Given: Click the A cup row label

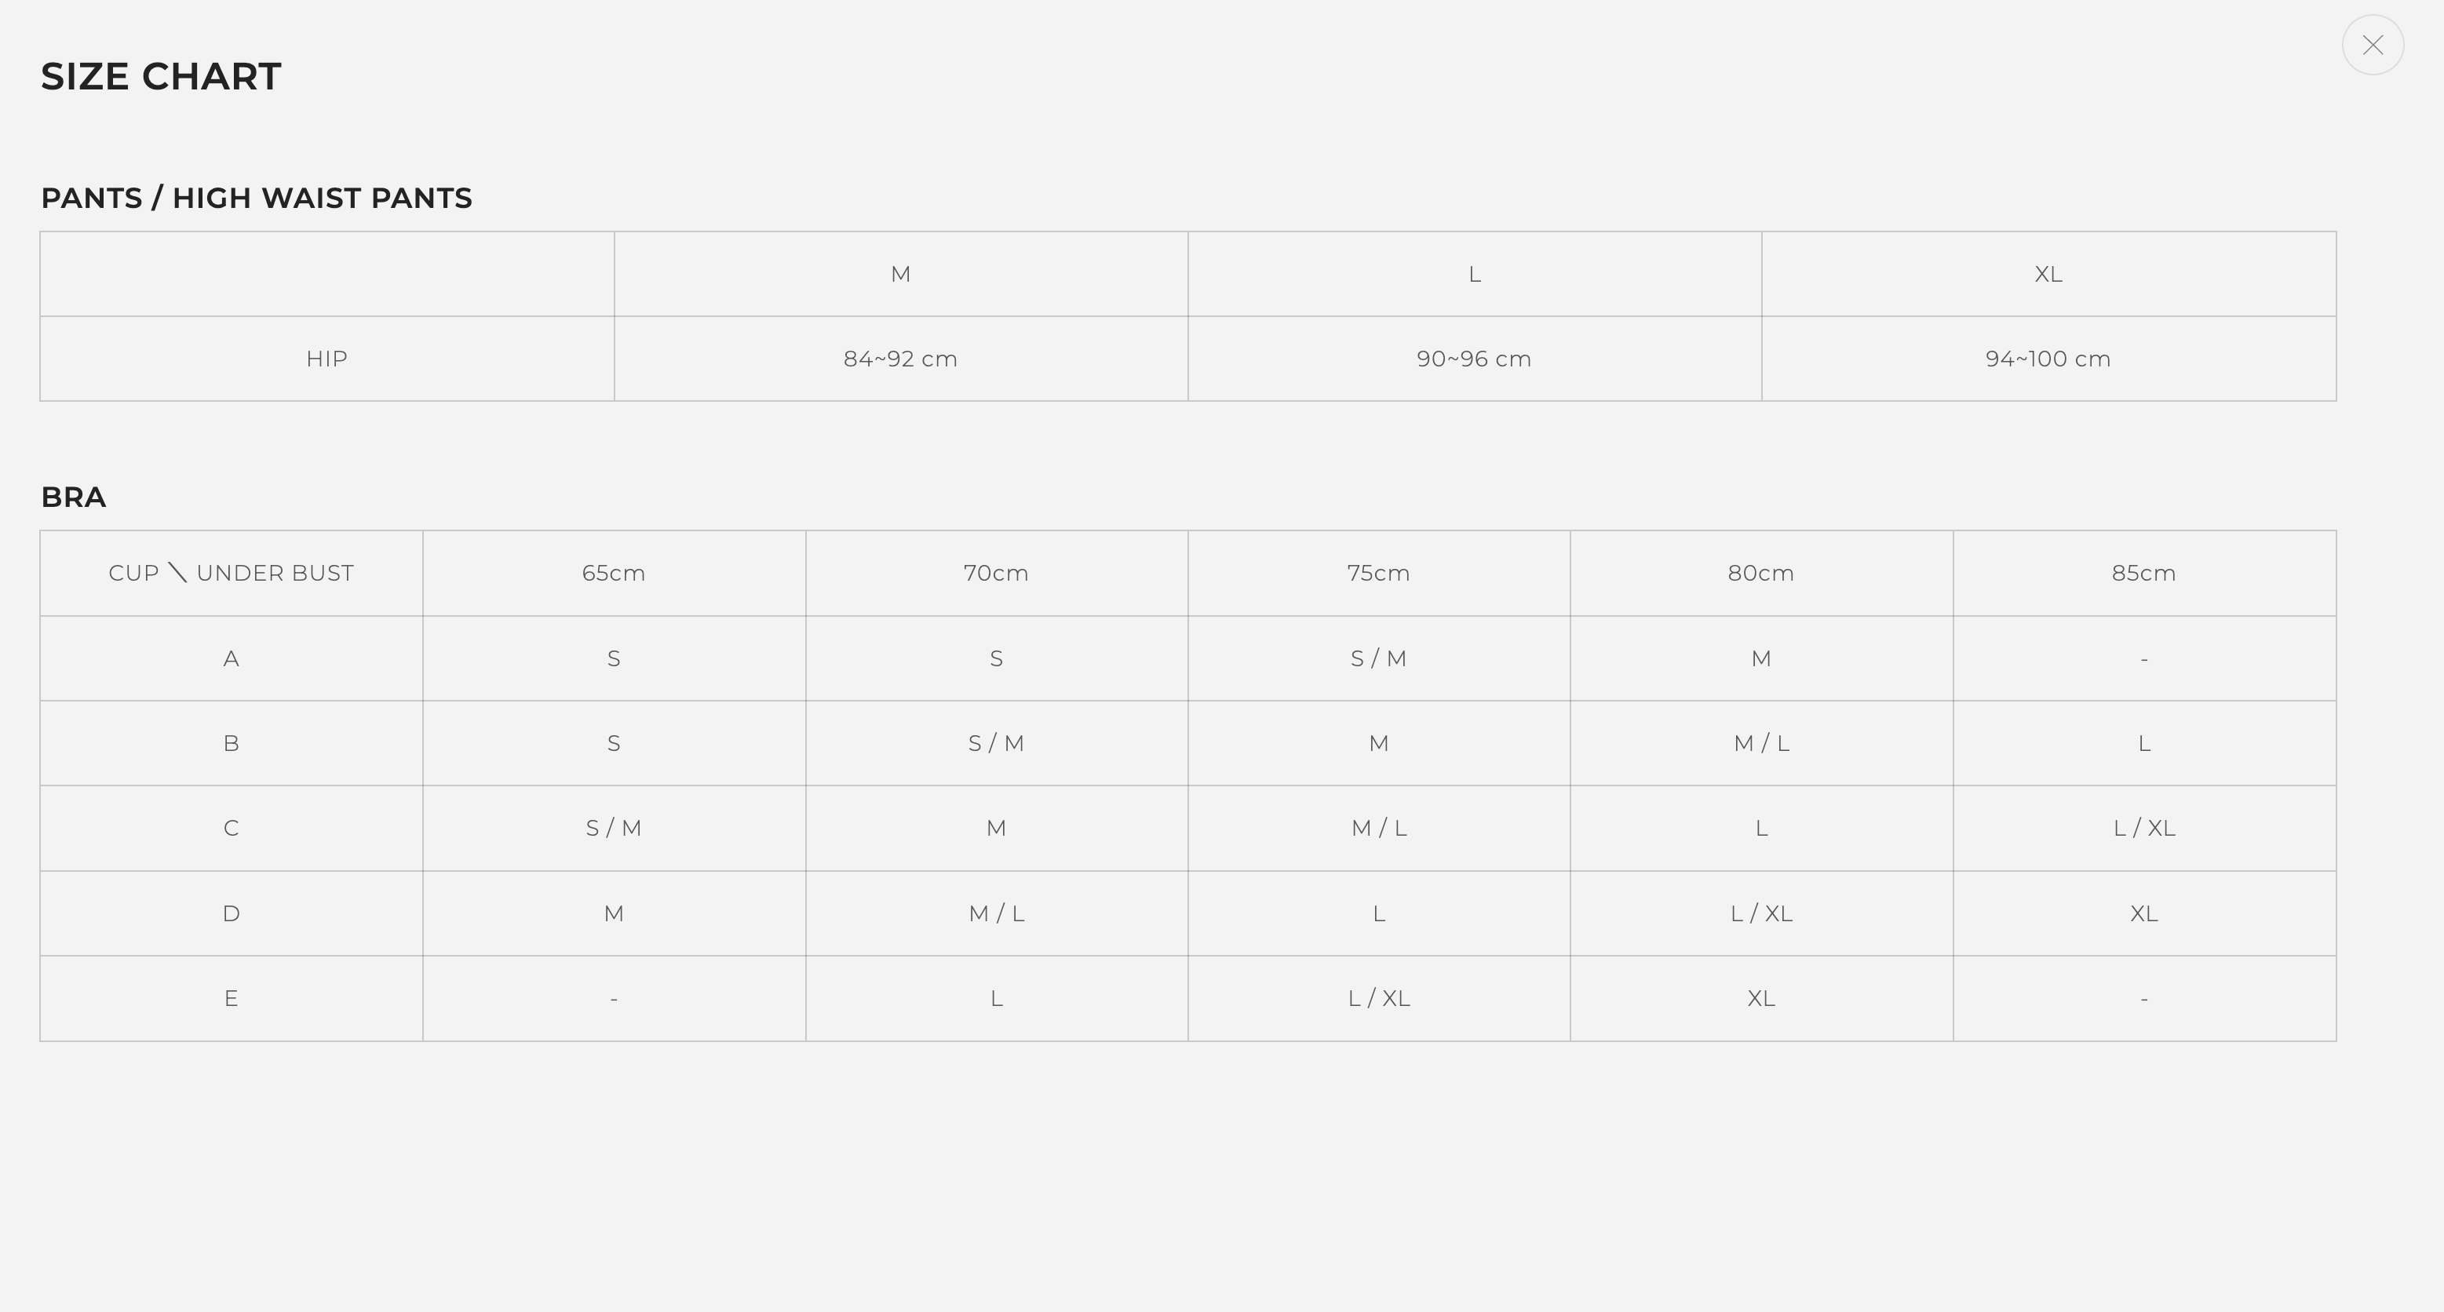Looking at the screenshot, I should coord(231,658).
